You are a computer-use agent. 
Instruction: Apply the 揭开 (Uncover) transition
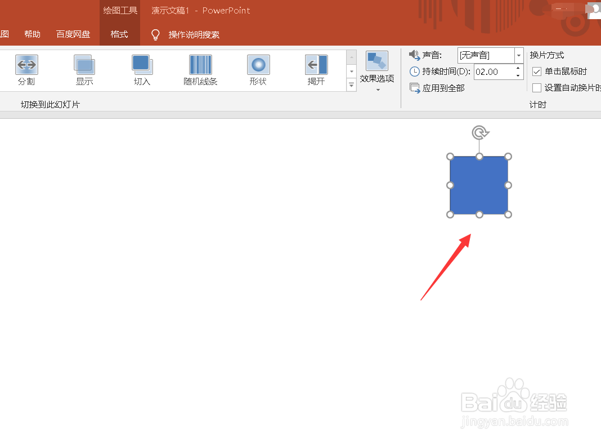(316, 70)
